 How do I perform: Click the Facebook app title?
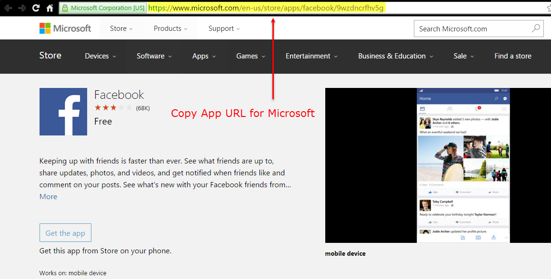(119, 95)
